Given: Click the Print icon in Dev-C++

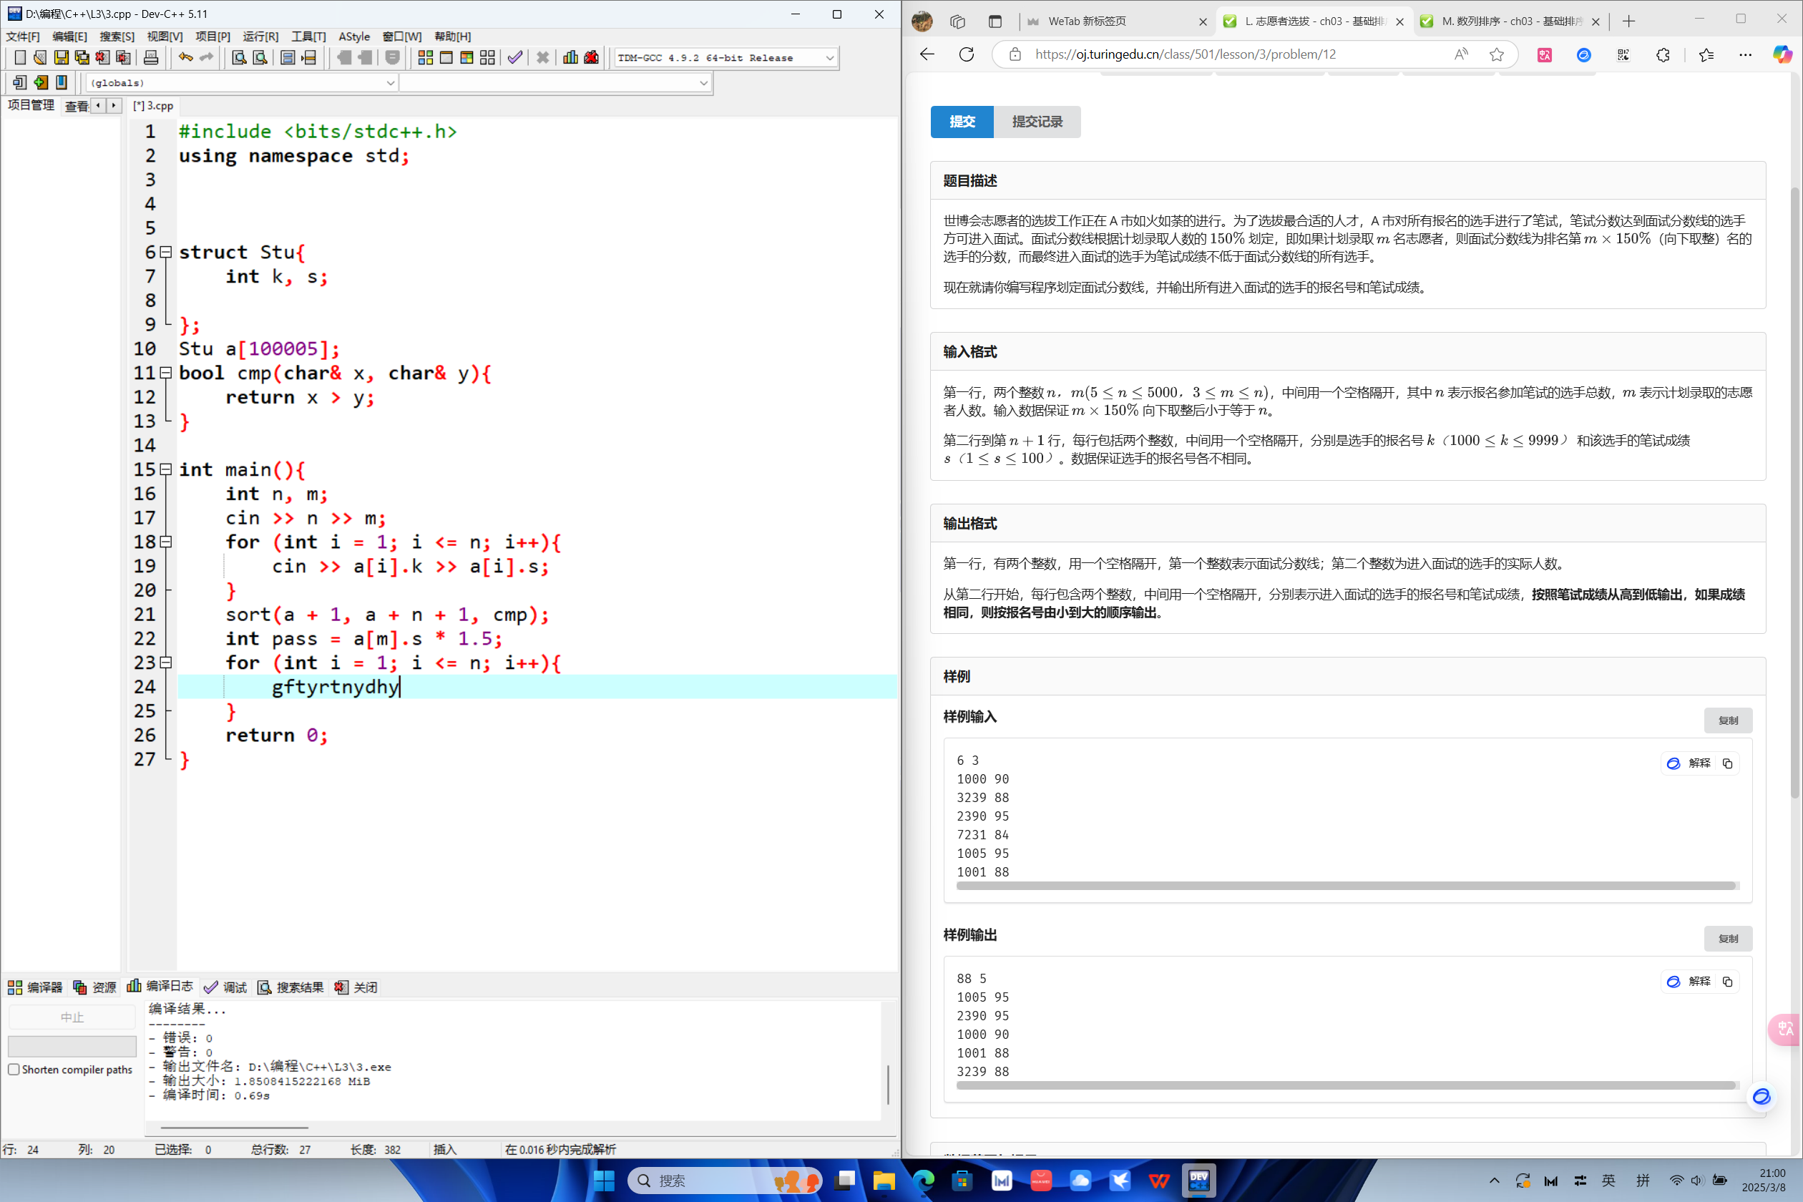Looking at the screenshot, I should tap(151, 57).
